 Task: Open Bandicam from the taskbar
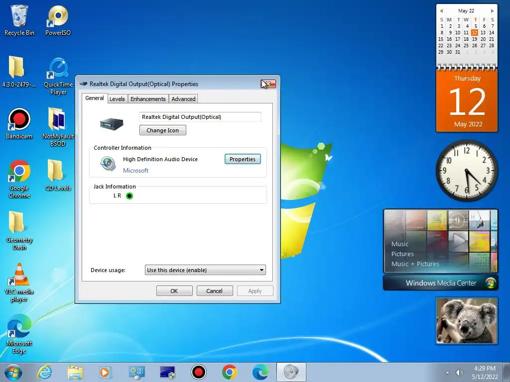(x=198, y=372)
